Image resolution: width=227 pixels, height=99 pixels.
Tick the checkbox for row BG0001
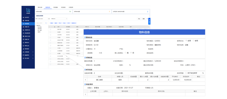(x=50, y=29)
